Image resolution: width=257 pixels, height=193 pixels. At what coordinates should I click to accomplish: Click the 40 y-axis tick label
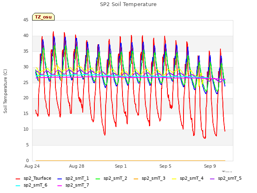(x=26, y=35)
